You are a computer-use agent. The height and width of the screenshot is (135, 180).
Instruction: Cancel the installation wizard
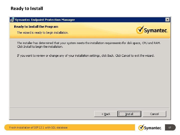point(154,114)
